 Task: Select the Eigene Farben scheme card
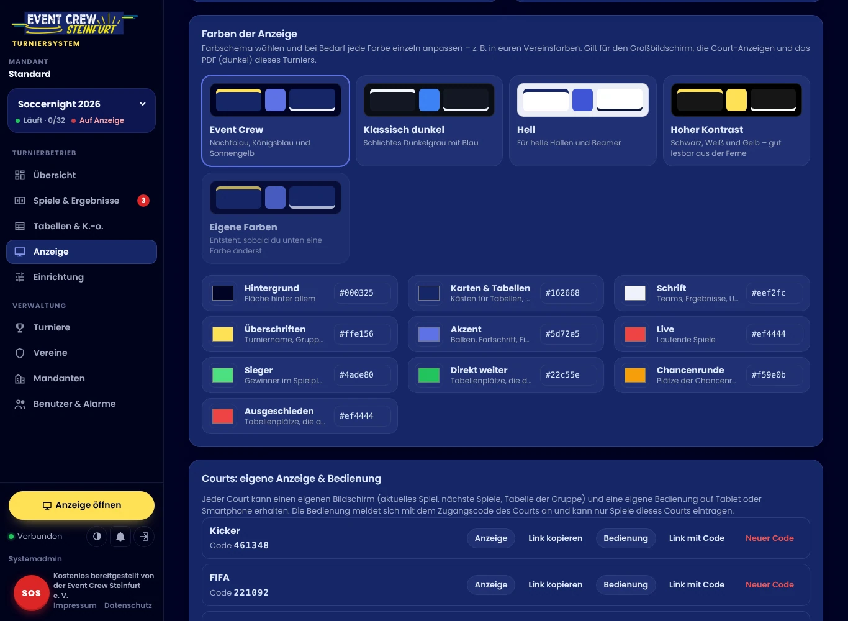pos(276,218)
